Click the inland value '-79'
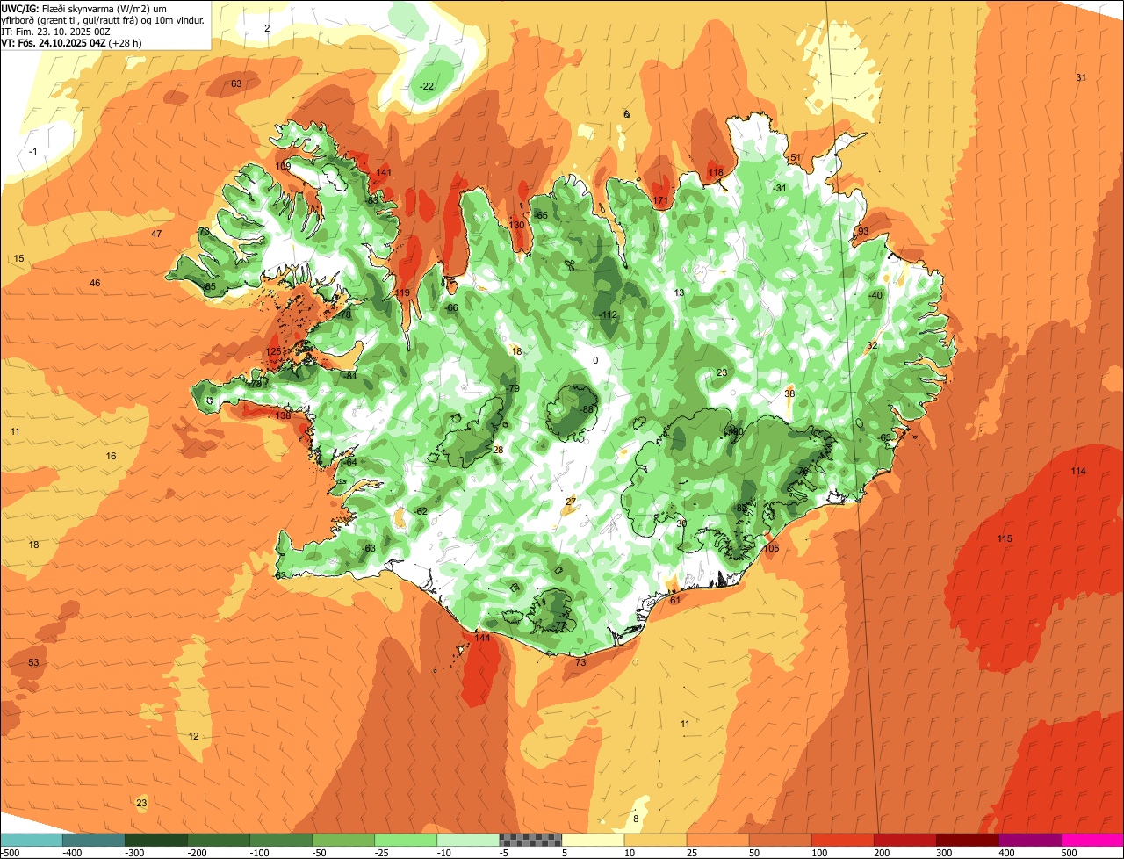This screenshot has width=1124, height=859. click(513, 388)
